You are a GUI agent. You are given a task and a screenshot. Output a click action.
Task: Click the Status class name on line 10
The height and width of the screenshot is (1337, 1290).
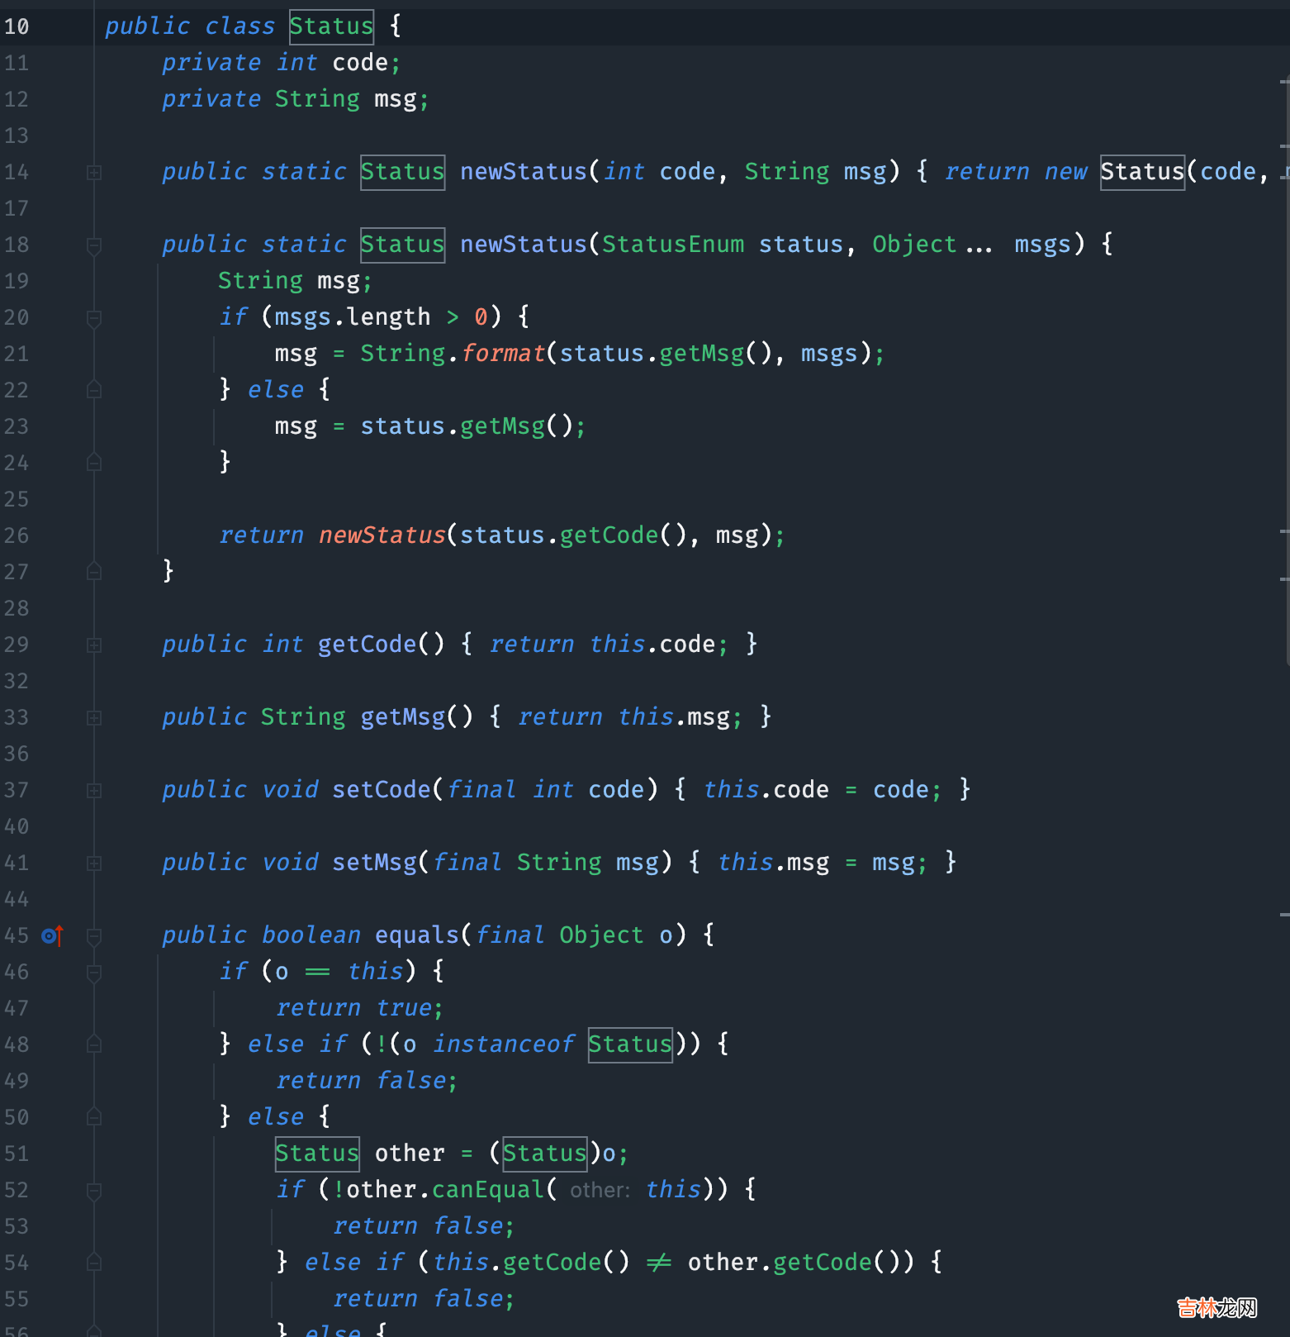(331, 26)
